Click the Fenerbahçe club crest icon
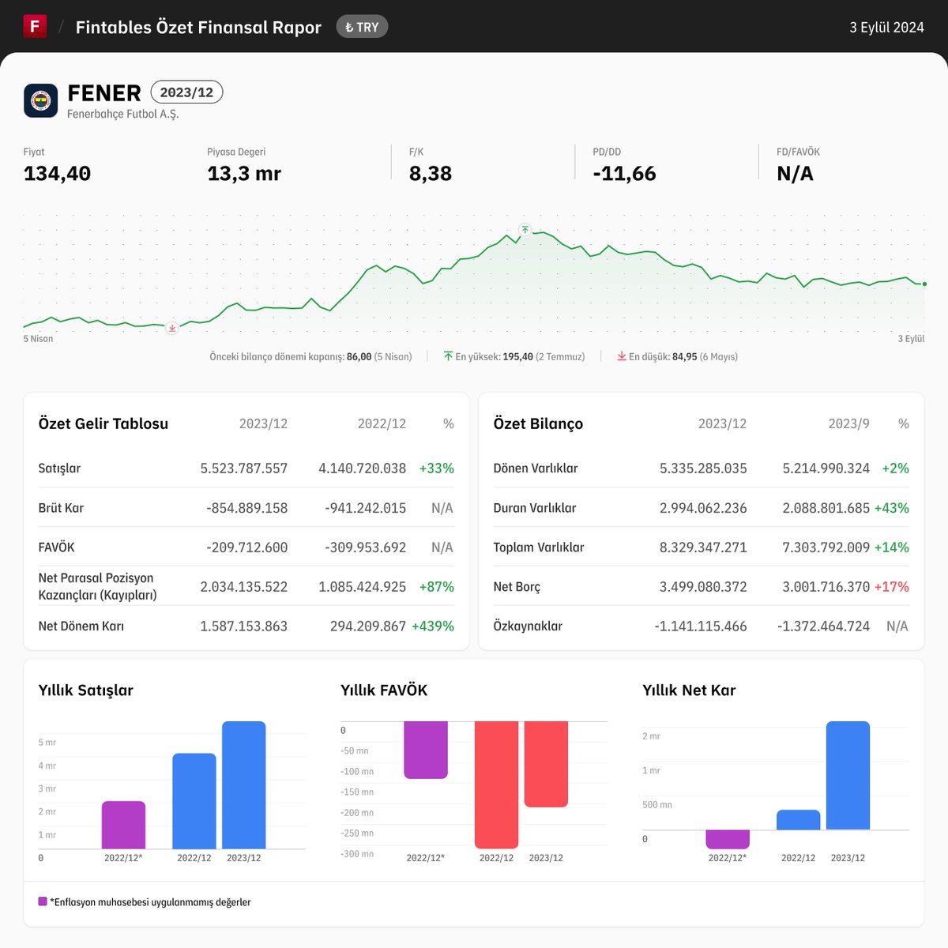 [40, 100]
